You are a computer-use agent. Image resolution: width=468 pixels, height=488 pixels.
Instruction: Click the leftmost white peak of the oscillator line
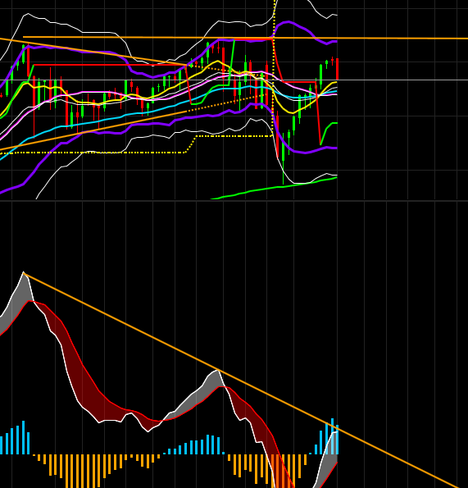coord(23,272)
